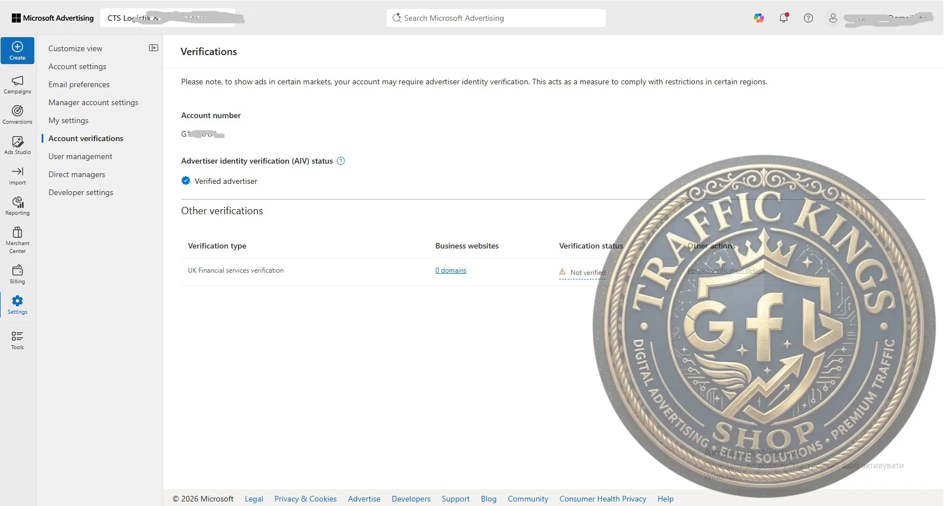Focus the Search Microsoft Advertising field
The image size is (944, 506).
point(496,18)
